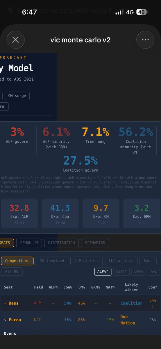Switch to the DISTRIBUTION tab
The width and height of the screenshot is (161, 349).
61,243
